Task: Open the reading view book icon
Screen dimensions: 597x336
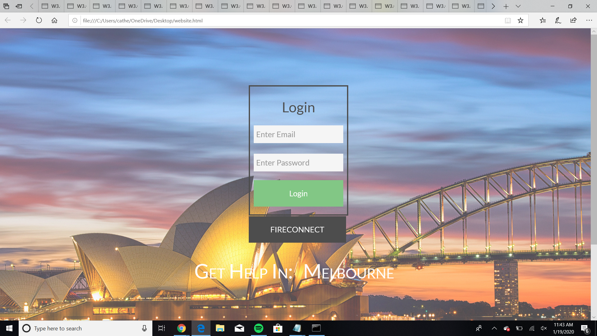Action: click(508, 21)
